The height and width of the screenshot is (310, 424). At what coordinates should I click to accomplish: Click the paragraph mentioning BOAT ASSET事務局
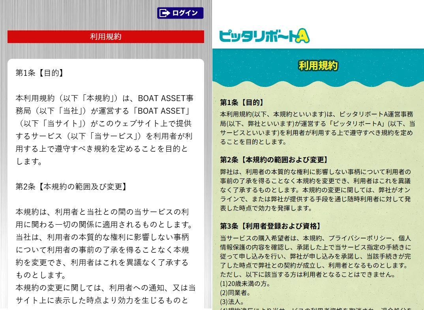(x=105, y=130)
